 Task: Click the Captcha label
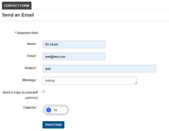(x=30, y=107)
